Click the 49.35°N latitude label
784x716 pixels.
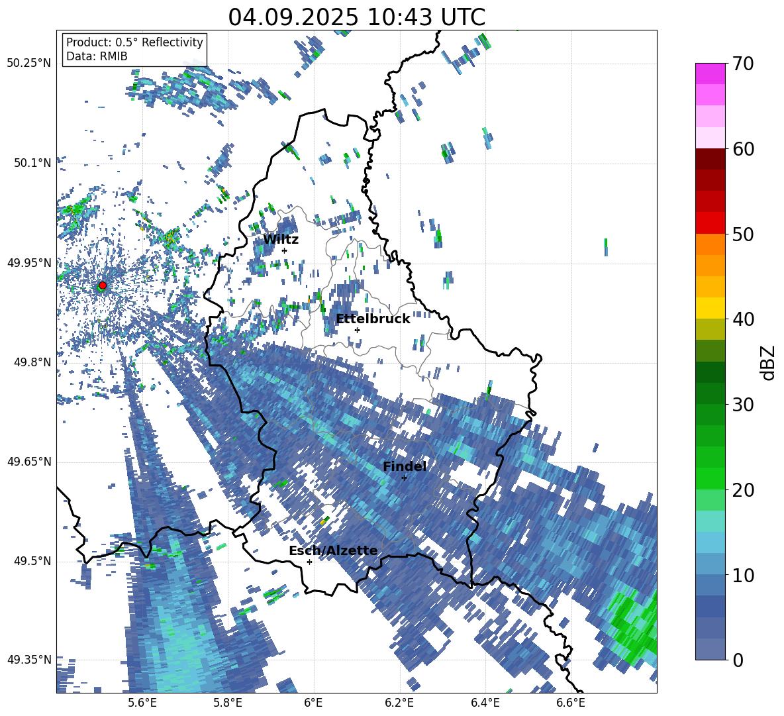tap(29, 660)
